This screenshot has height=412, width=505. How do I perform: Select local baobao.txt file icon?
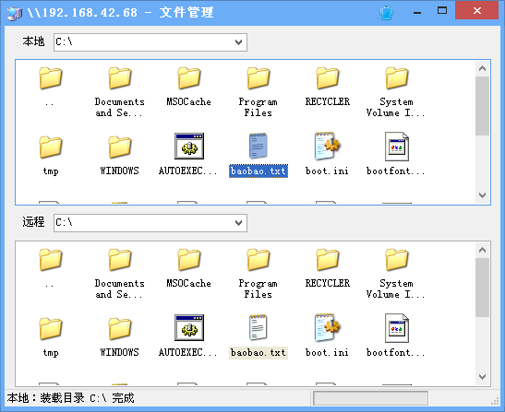258,147
